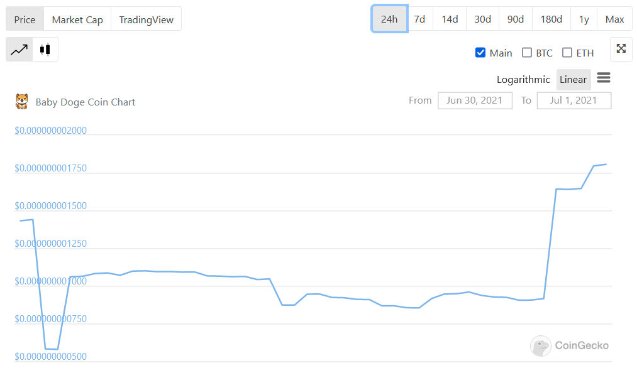Switch chart scale to Logarithmic
637x373 pixels.
coord(523,79)
